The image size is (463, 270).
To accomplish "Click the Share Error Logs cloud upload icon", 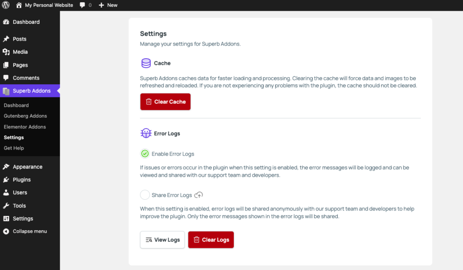I will tap(199, 195).
